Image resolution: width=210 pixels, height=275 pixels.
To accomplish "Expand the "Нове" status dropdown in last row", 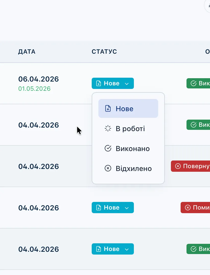I will pos(113,249).
